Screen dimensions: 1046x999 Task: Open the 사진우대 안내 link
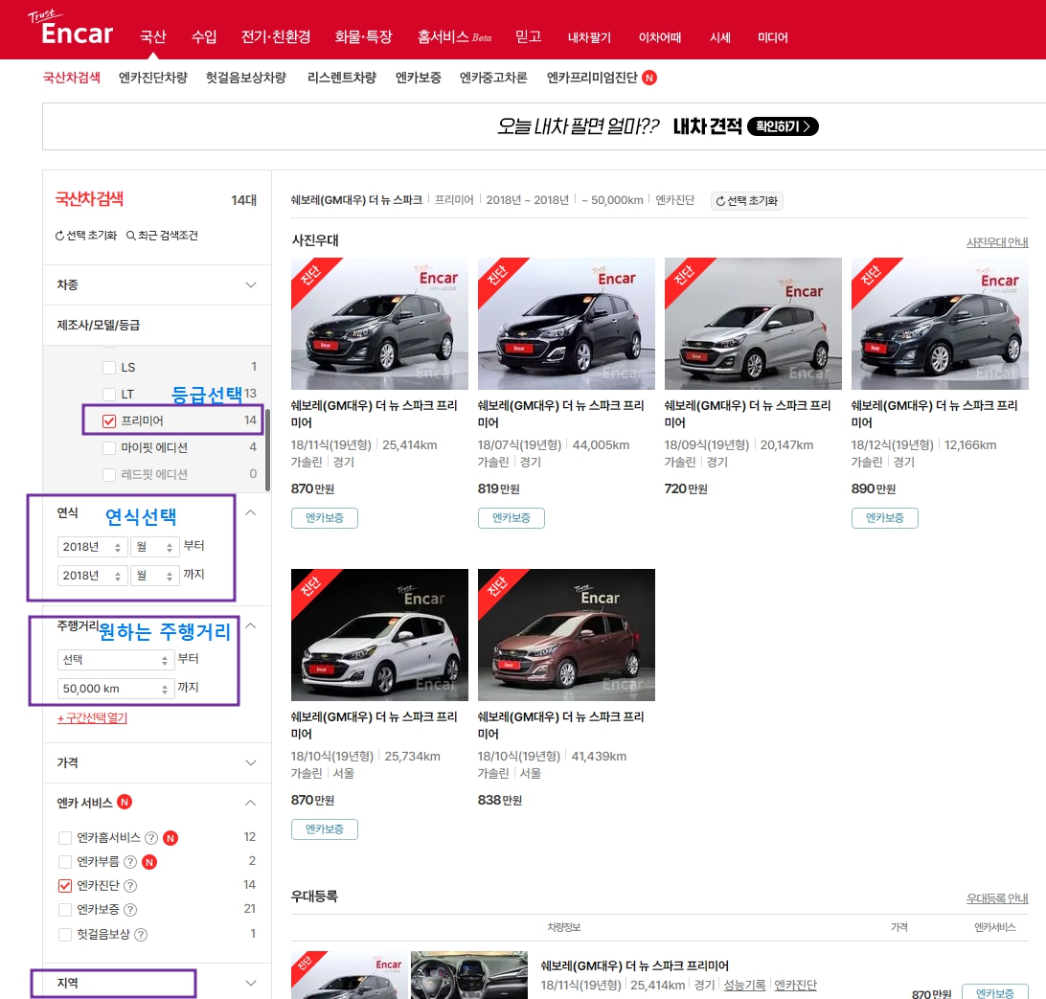997,242
